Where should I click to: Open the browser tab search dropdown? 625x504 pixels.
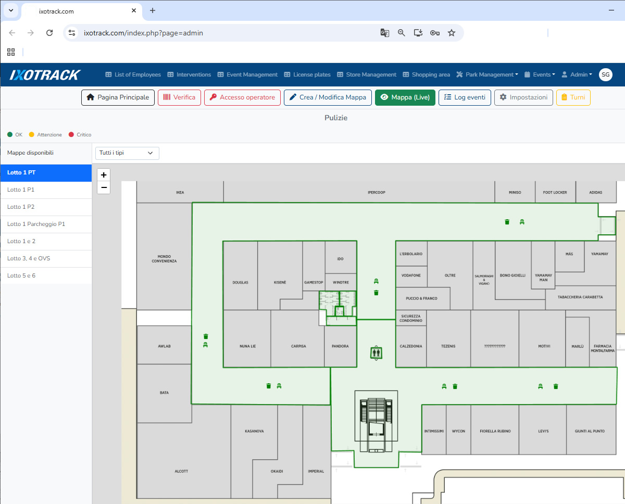[11, 10]
